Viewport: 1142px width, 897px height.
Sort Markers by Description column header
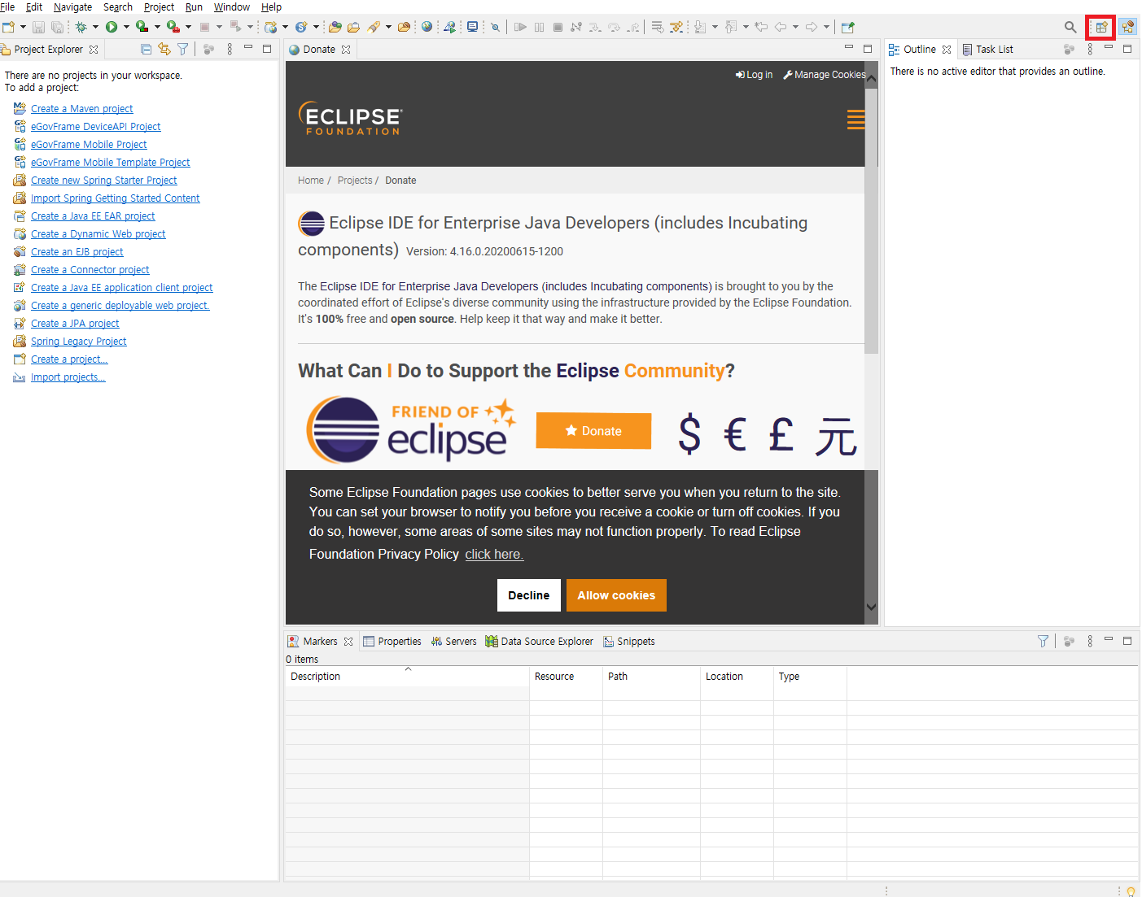coord(407,676)
